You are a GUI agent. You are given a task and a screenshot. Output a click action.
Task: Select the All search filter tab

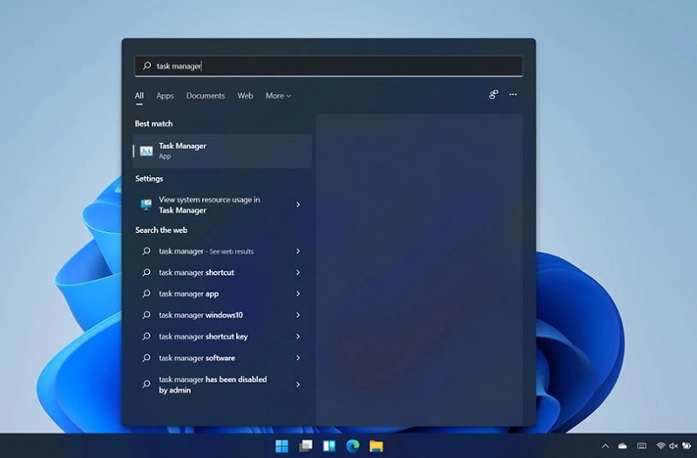139,96
